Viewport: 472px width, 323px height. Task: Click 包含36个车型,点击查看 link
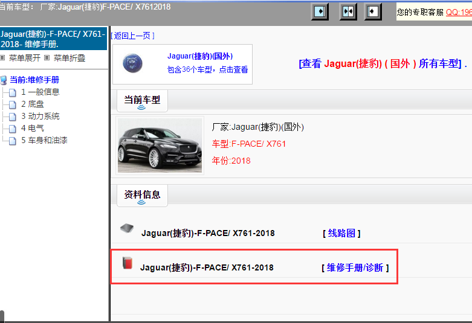pyautogui.click(x=207, y=69)
